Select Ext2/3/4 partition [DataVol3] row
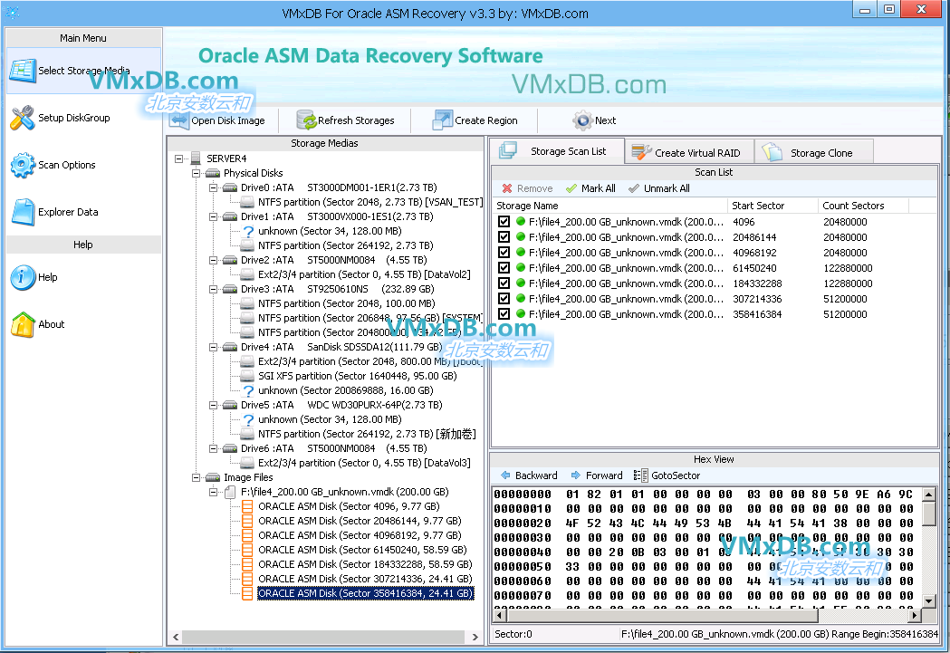The height and width of the screenshot is (653, 950). point(364,463)
